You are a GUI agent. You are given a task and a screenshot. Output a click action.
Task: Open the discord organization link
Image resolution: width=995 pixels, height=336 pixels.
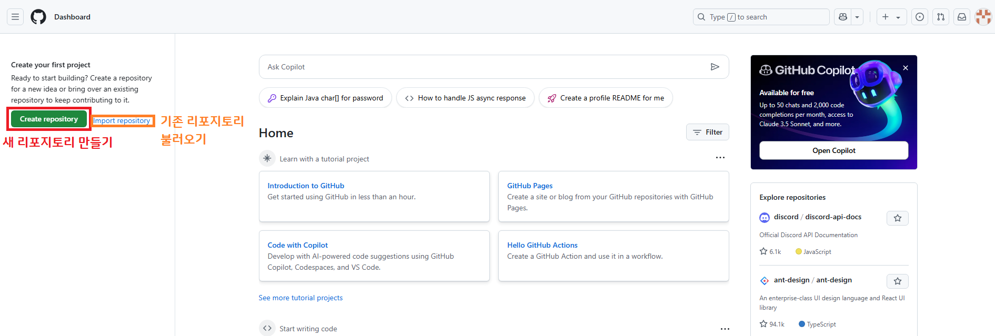tap(786, 217)
